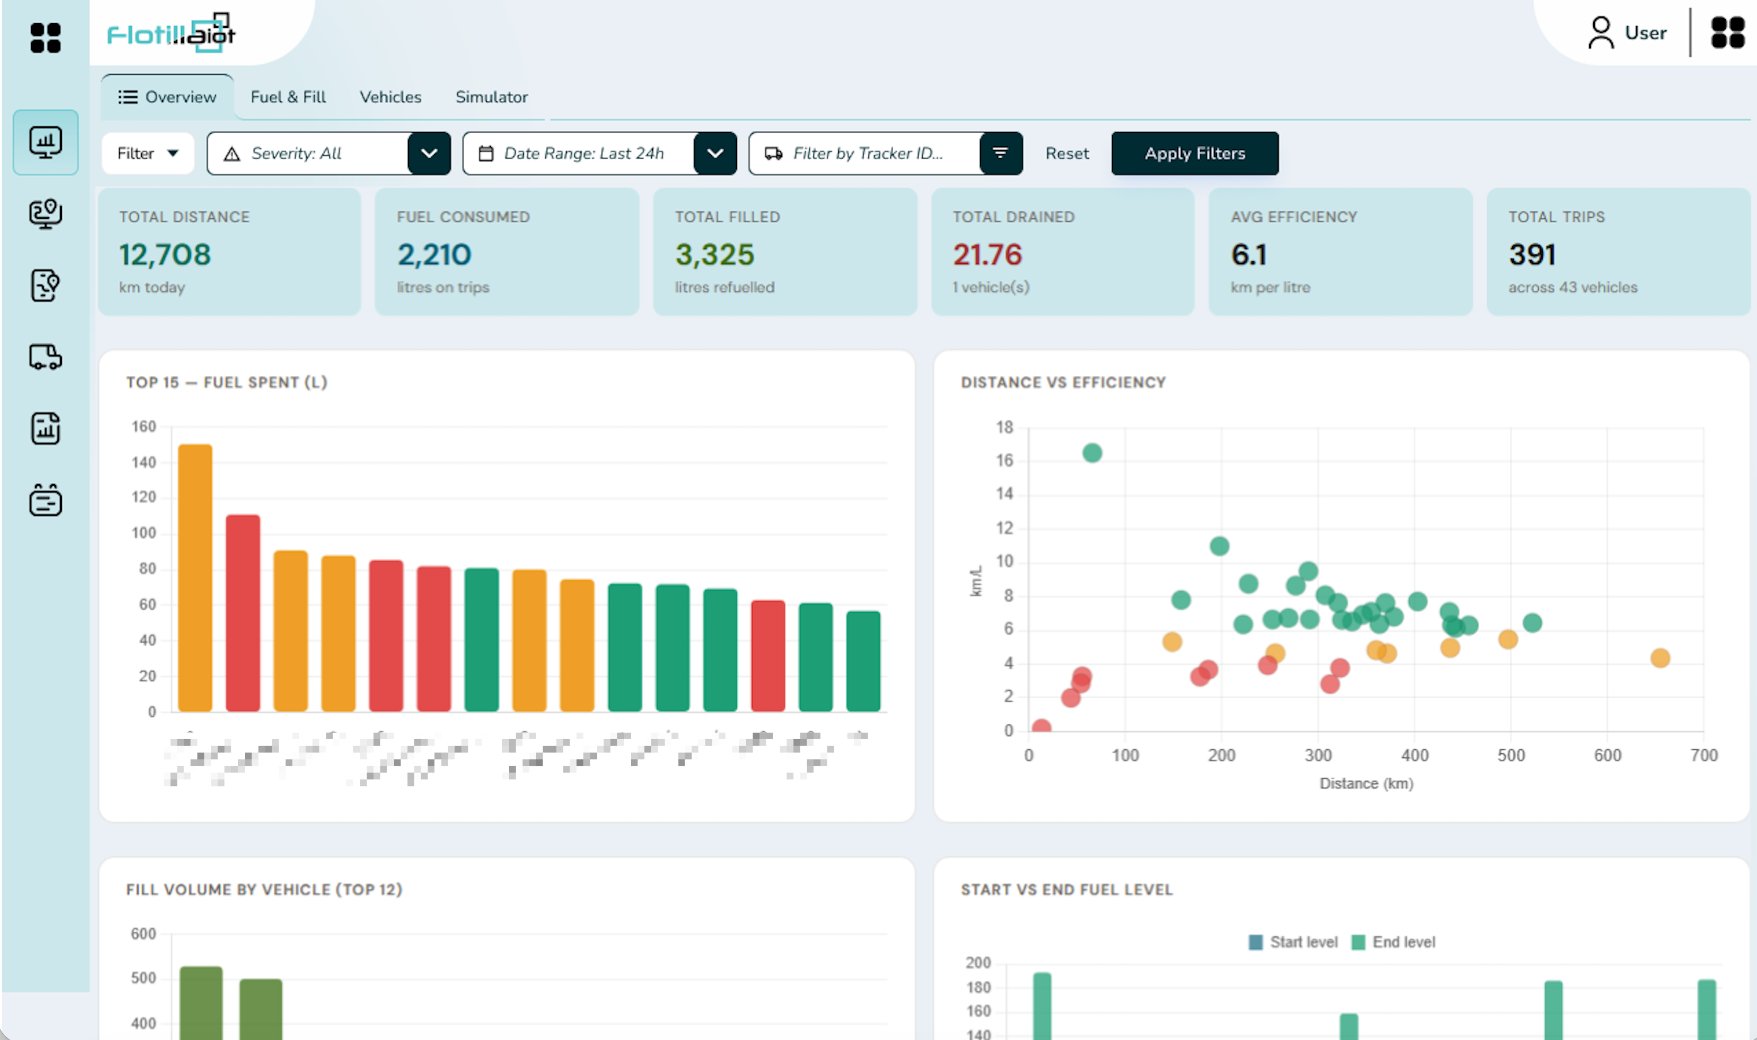Select the Simulator tab
The image size is (1757, 1040).
pyautogui.click(x=491, y=97)
